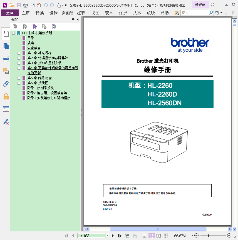Click the zoom in plus button
This screenshot has width=238, height=240.
[229, 236]
